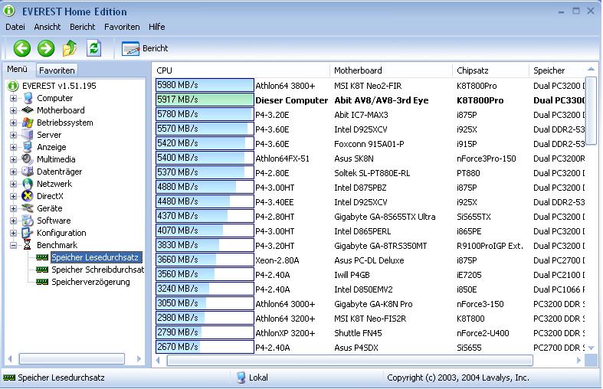Switch to the Favoriten tab
Image resolution: width=603 pixels, height=389 pixels.
tap(57, 70)
